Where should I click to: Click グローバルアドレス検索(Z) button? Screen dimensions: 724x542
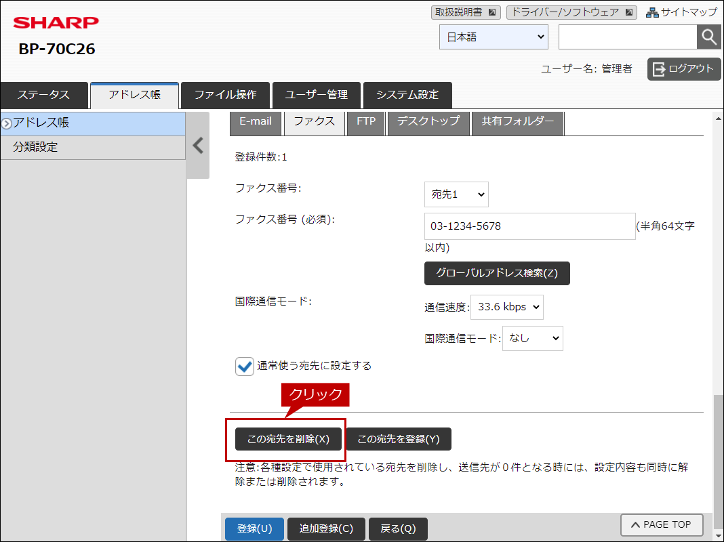pos(497,273)
